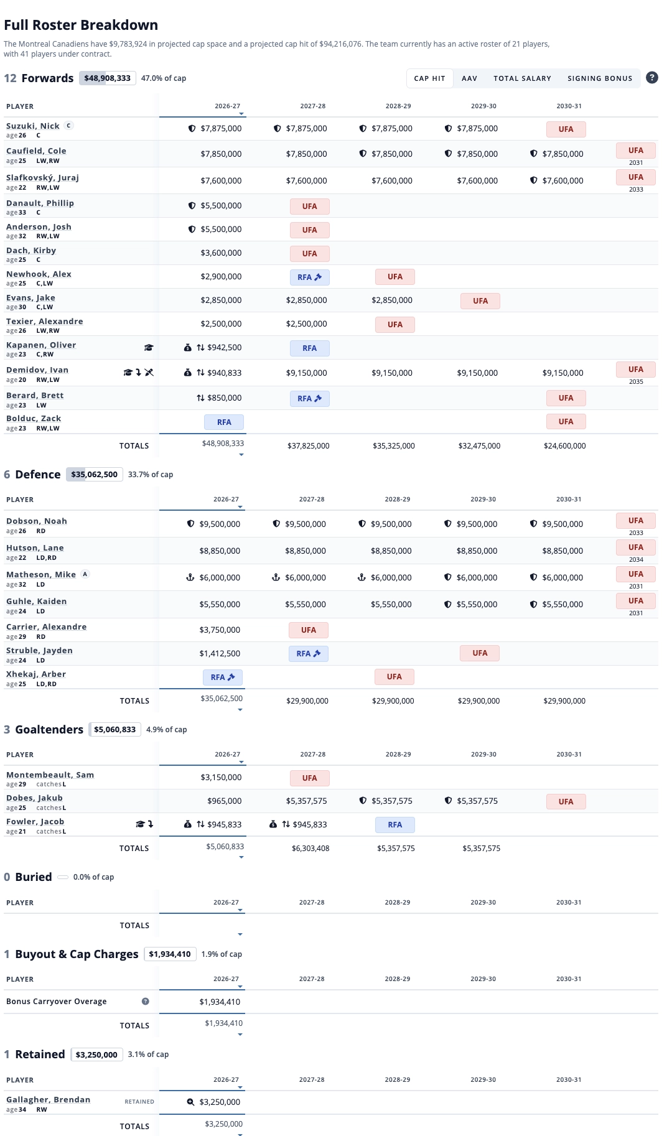The height and width of the screenshot is (1136, 672).
Task: Expand the arrow under the Defence totals of $35,062,500
Action: click(x=240, y=710)
